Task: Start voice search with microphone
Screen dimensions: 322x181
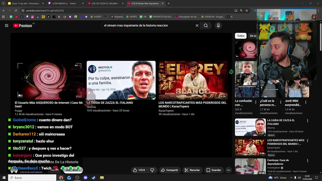Action: 218,25
